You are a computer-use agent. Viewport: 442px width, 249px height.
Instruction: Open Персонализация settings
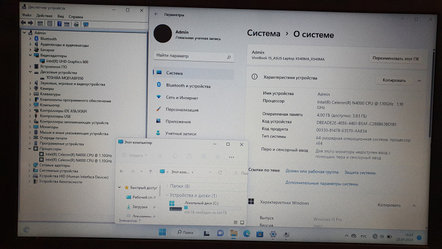coord(182,110)
